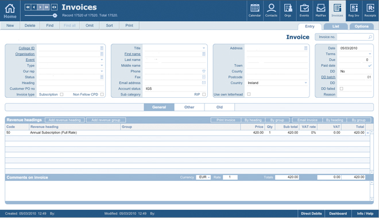
Task: Click the envelope icon in Email address field
Action: tap(204, 83)
